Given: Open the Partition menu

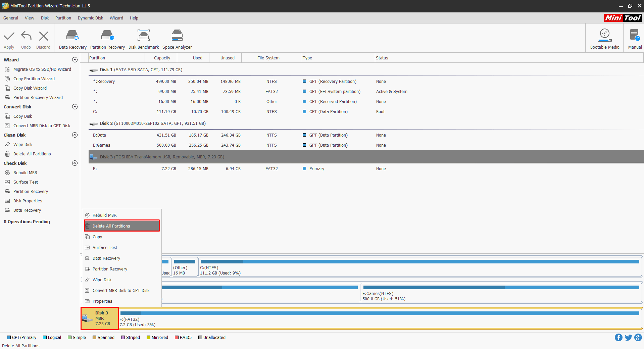Looking at the screenshot, I should 63,18.
